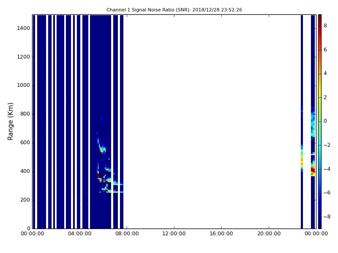The height and width of the screenshot is (253, 338).
Task: Click the colorbar label 2
Action: click(325, 97)
